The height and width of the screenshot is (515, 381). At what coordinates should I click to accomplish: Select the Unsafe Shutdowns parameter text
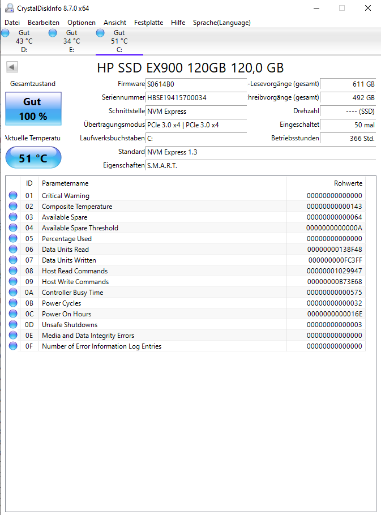click(x=70, y=324)
